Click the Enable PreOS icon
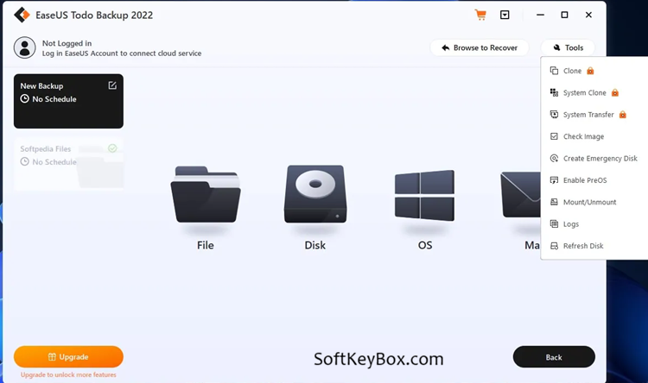648x383 pixels. point(554,180)
